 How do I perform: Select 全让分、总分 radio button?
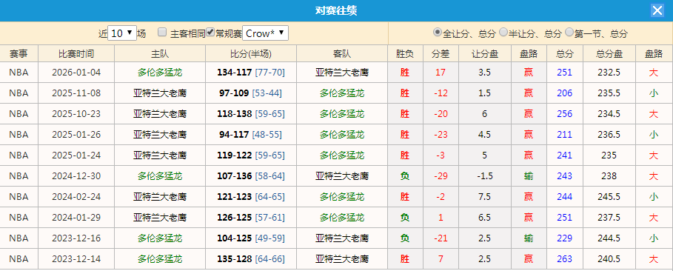438,33
